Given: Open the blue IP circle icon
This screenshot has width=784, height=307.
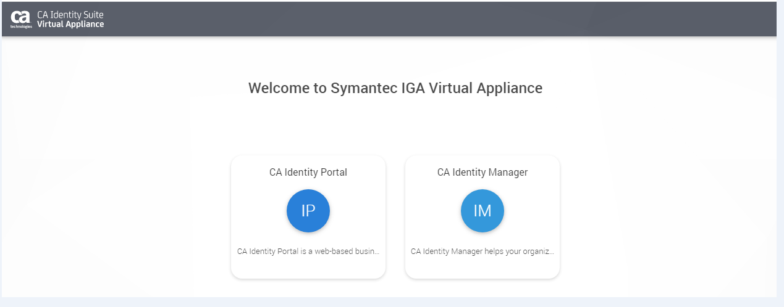Looking at the screenshot, I should (308, 211).
